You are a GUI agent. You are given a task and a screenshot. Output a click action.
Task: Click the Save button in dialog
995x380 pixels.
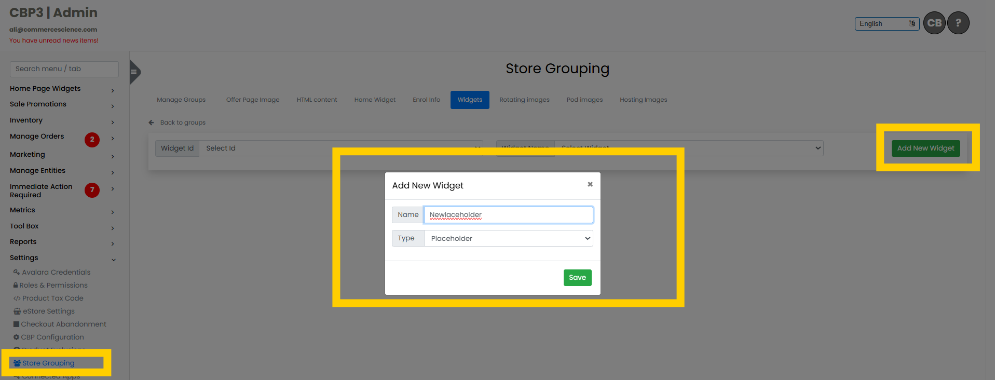(577, 277)
